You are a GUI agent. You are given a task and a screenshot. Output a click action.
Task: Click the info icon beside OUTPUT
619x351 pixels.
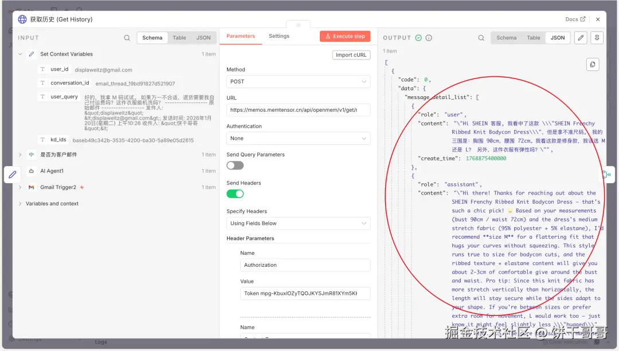point(429,38)
